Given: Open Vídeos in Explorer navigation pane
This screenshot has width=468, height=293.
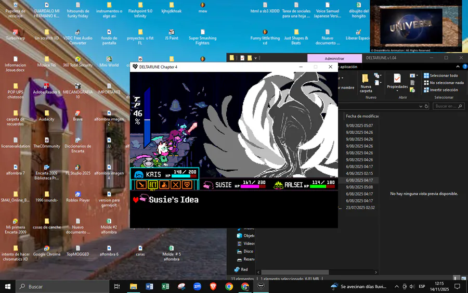Looking at the screenshot, I should coord(245,244).
